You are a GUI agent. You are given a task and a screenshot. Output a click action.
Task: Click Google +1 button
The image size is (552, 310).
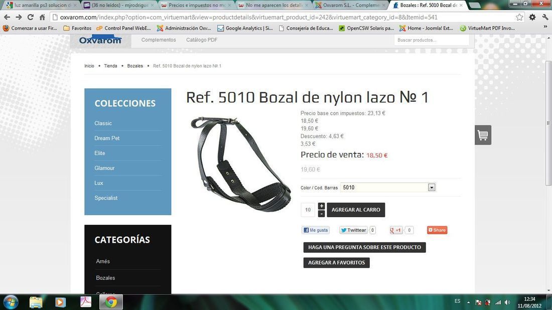(x=396, y=230)
